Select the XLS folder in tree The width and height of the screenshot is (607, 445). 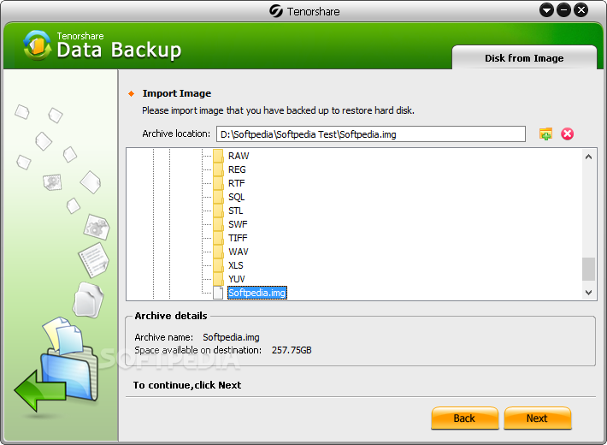point(236,265)
